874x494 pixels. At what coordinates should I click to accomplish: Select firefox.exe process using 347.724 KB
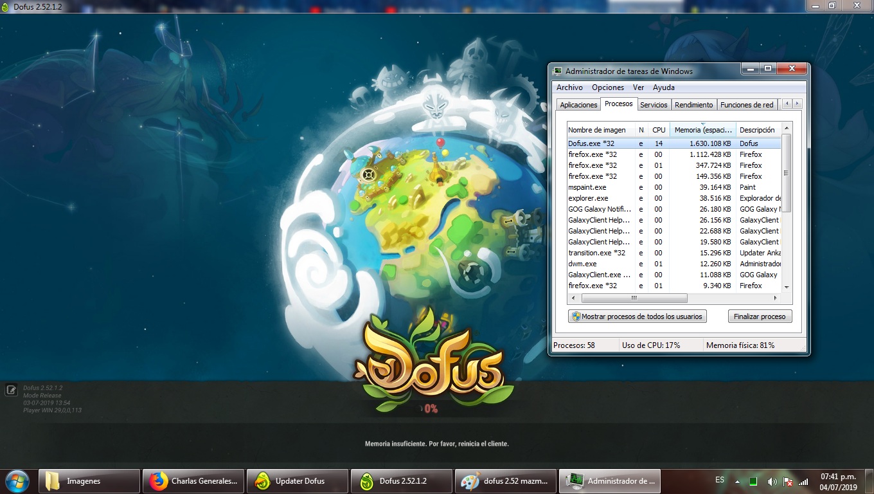tap(673, 165)
